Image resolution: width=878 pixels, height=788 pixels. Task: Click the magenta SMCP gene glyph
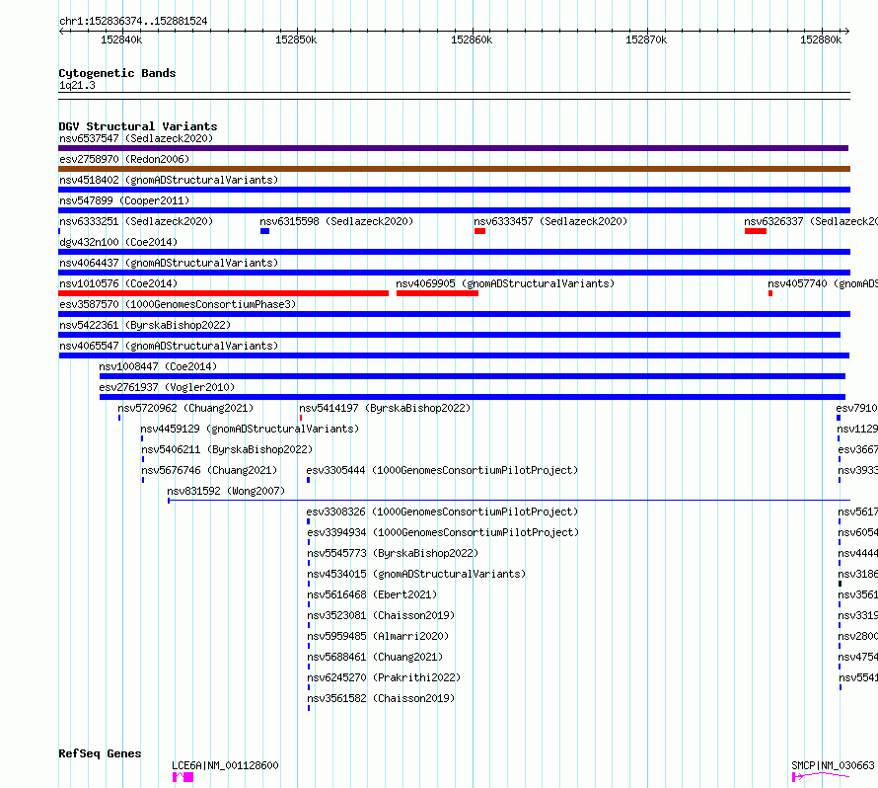[x=821, y=776]
